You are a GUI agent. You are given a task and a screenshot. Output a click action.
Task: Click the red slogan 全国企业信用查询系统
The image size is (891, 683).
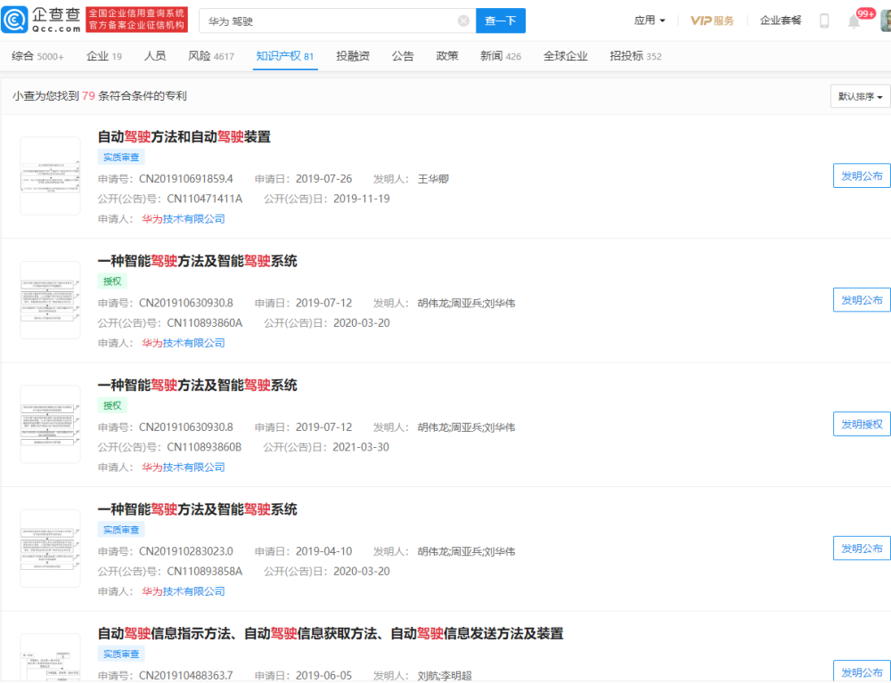pyautogui.click(x=136, y=13)
